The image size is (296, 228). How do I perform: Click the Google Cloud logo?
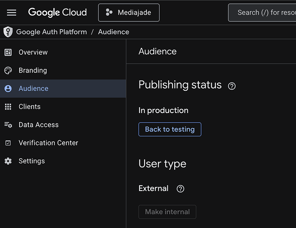tap(57, 13)
